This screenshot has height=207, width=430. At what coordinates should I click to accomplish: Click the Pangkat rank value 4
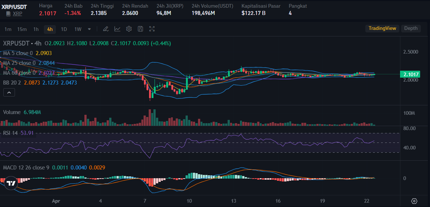click(x=290, y=13)
